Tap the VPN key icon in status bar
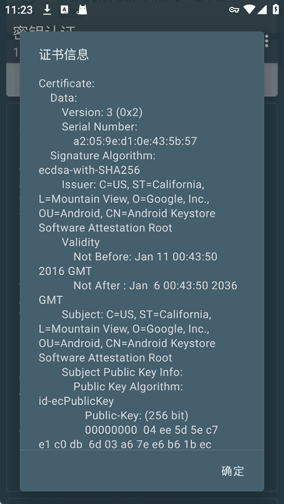The height and width of the screenshot is (504, 284). (234, 10)
